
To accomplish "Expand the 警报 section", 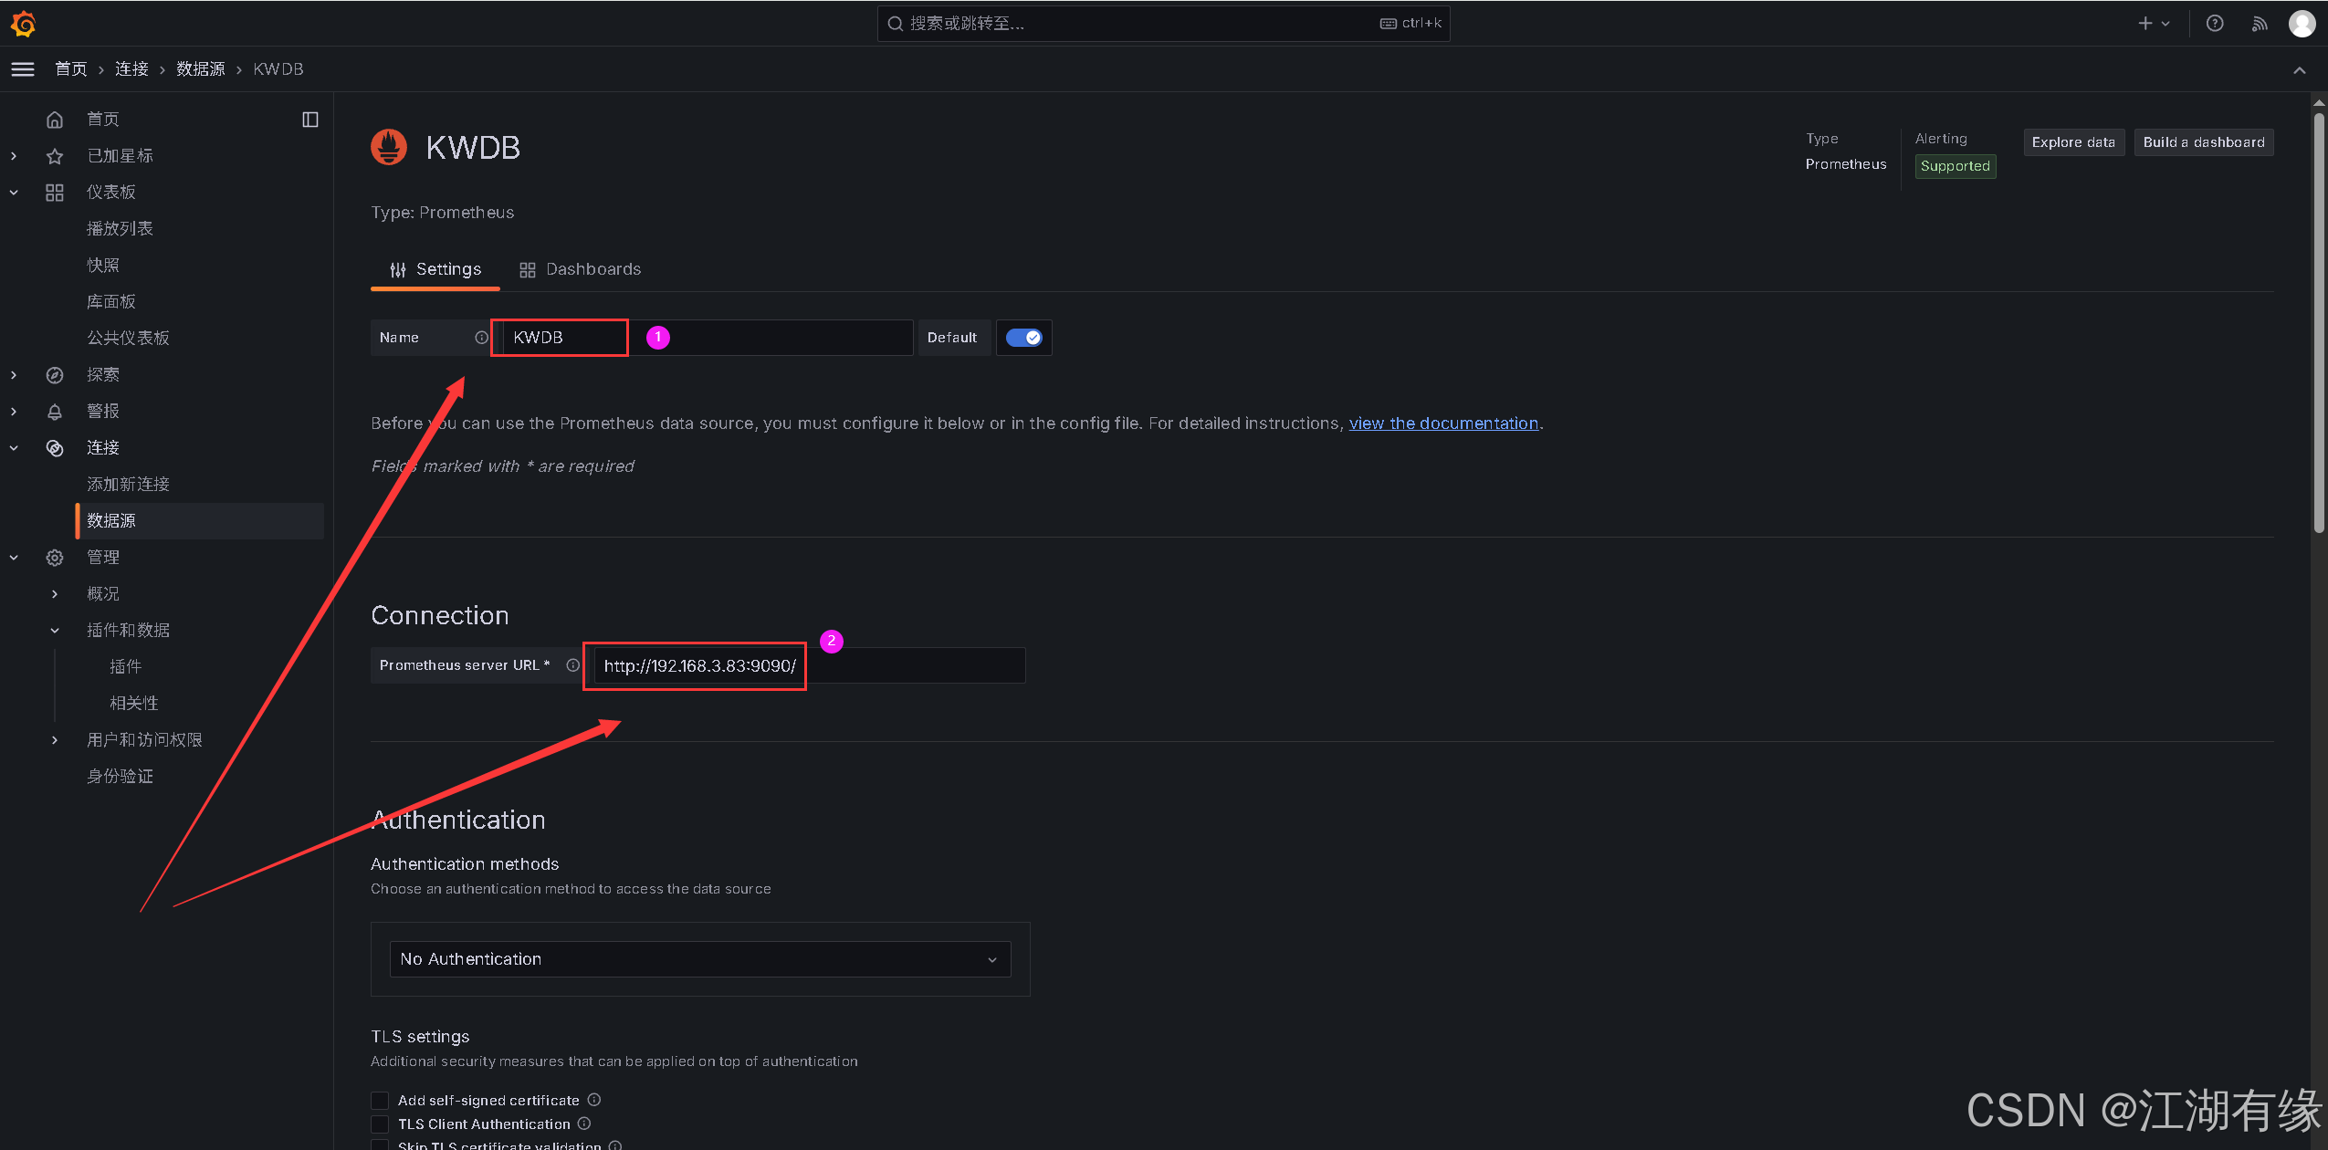I will coord(14,412).
